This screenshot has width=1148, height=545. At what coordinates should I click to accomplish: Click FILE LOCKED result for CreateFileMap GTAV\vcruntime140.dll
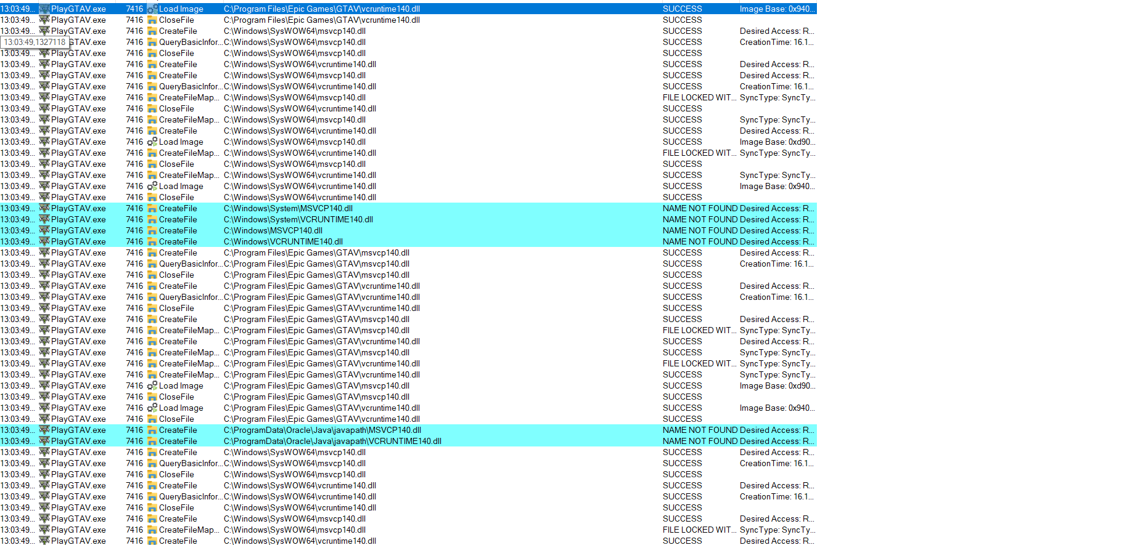pos(700,364)
